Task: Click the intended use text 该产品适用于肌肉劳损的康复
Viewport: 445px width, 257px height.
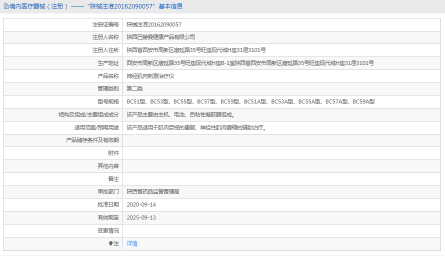Action: point(196,127)
